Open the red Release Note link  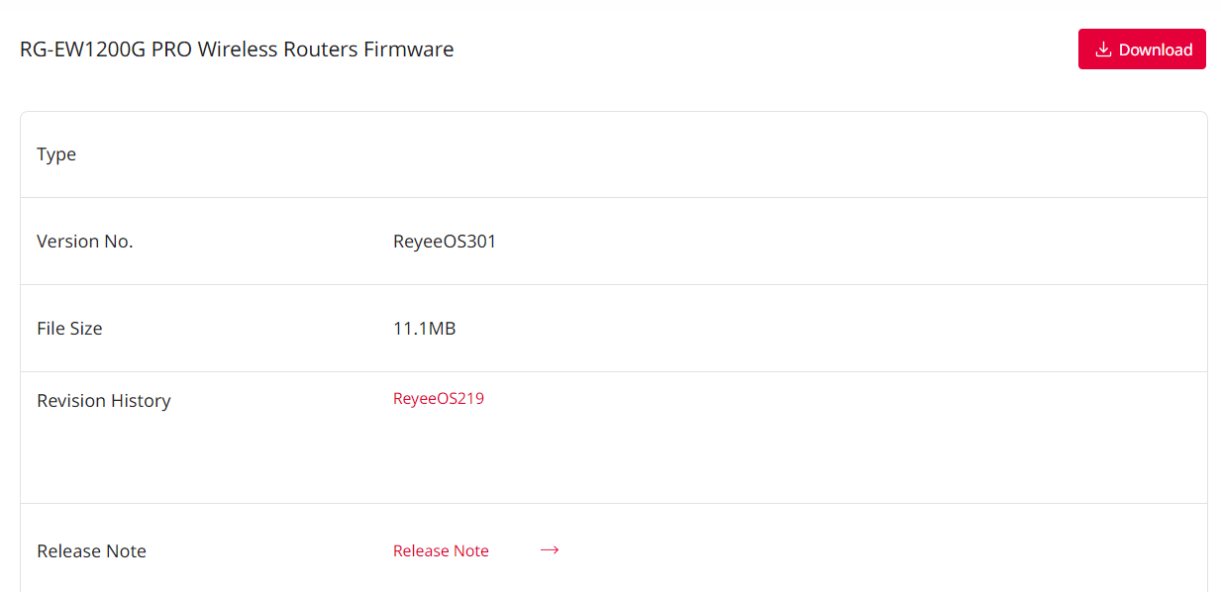pyautogui.click(x=441, y=551)
